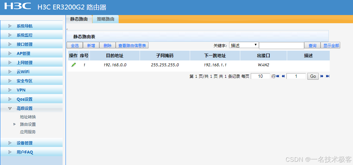Click the Go page button
Image resolution: width=353 pixels, height=165 pixels.
pos(313,76)
